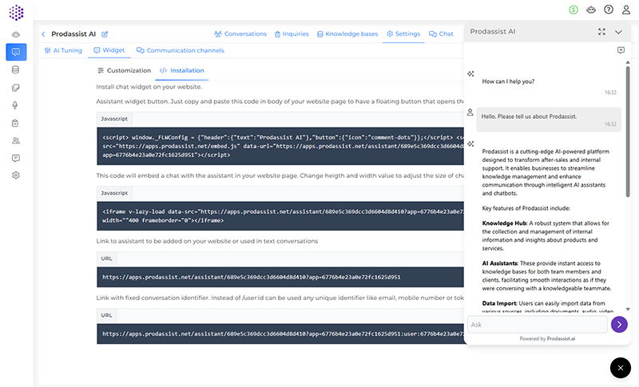
Task: Edit the Prodassist AI name with pencil icon
Action: pyautogui.click(x=105, y=34)
